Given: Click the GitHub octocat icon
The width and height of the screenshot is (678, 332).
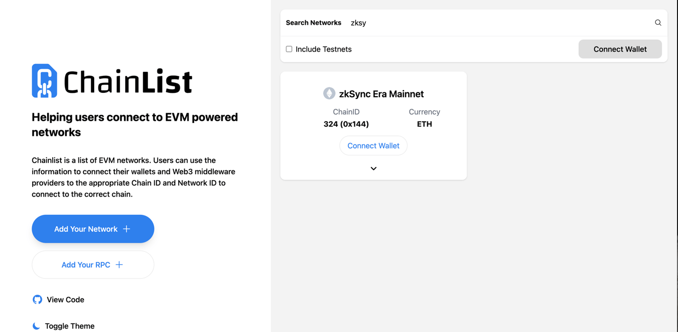Looking at the screenshot, I should click(x=37, y=299).
